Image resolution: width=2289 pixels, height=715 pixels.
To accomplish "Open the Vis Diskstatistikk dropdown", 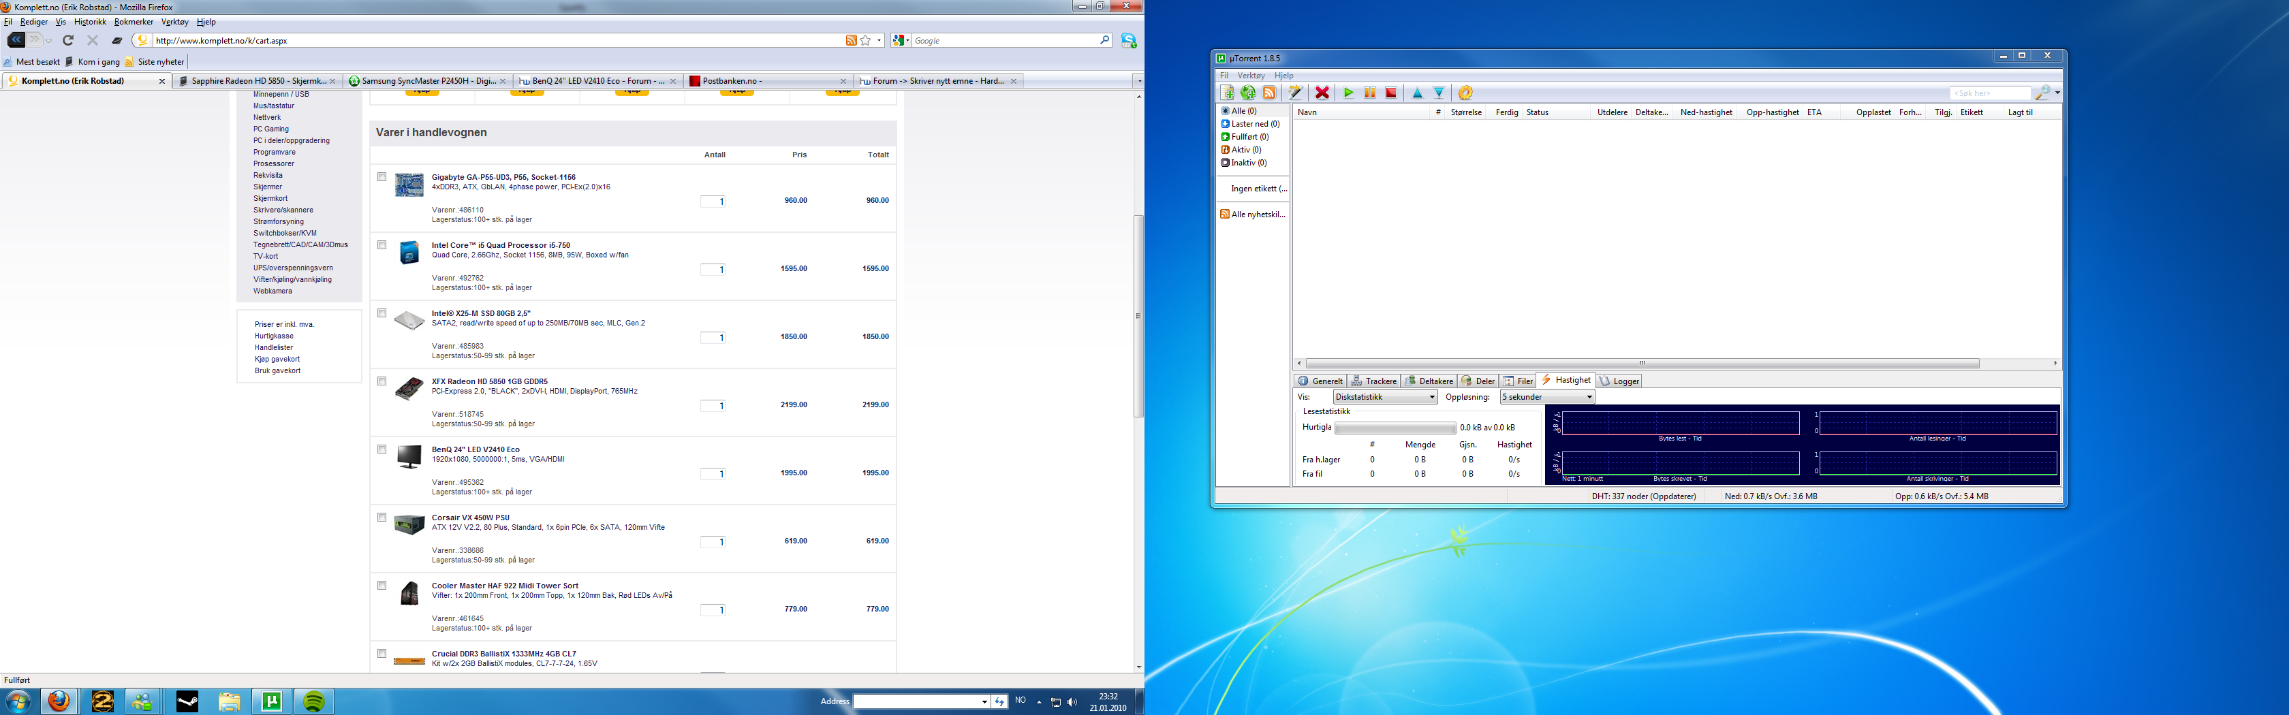I will click(1385, 397).
